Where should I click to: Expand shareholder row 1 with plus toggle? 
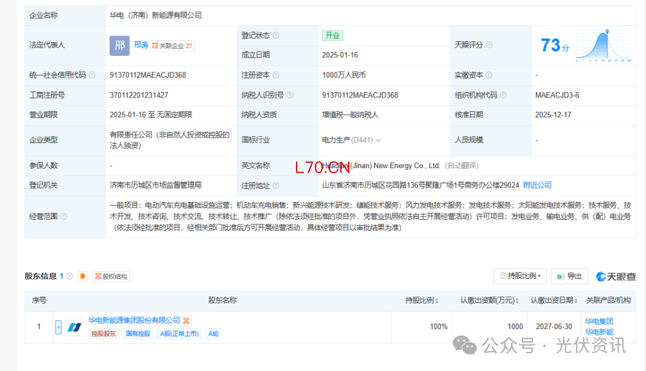[58, 327]
